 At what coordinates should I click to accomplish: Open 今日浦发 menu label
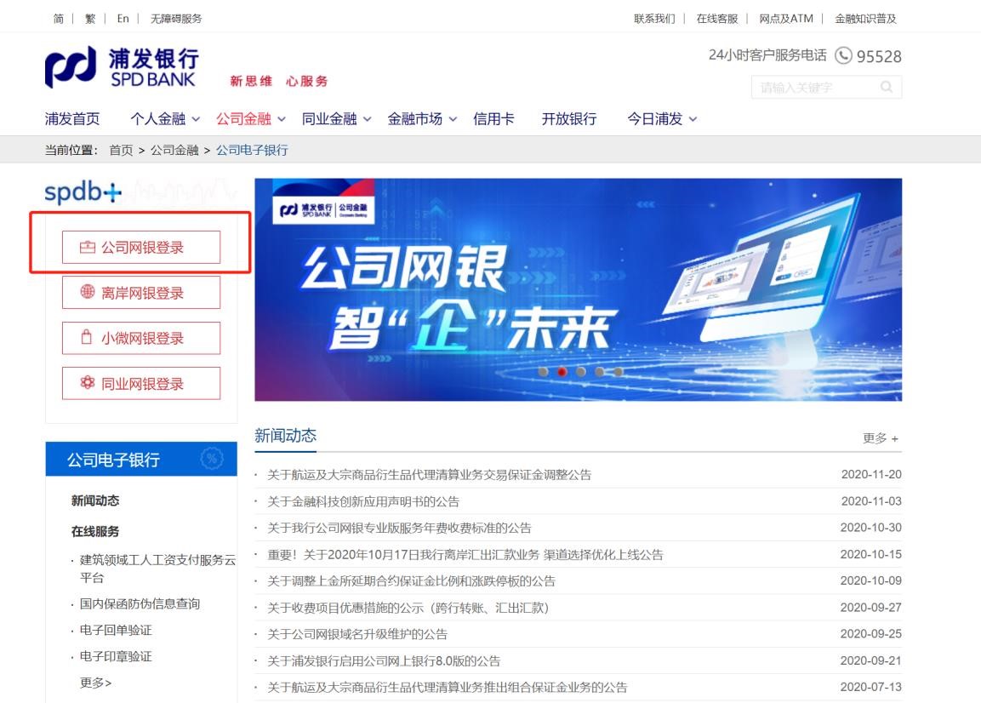point(655,119)
